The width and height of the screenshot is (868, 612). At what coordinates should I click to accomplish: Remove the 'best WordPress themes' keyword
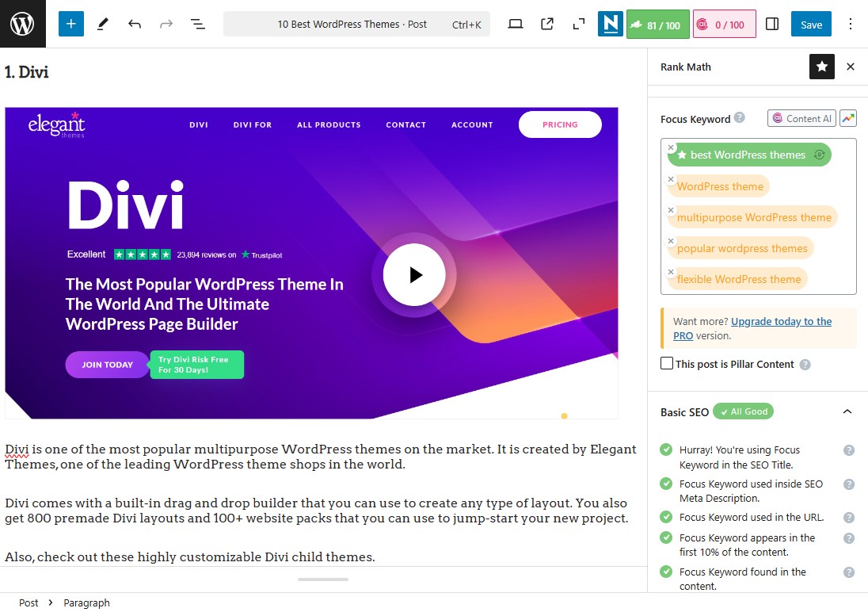[x=671, y=147]
